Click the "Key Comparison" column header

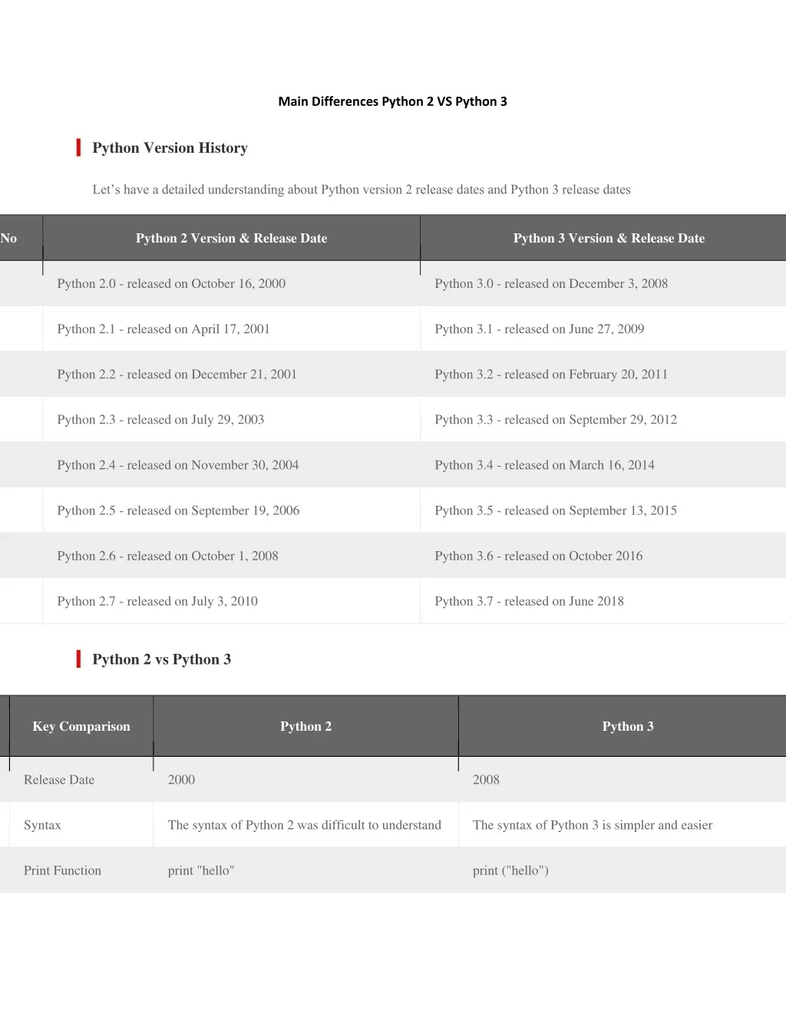(x=81, y=726)
